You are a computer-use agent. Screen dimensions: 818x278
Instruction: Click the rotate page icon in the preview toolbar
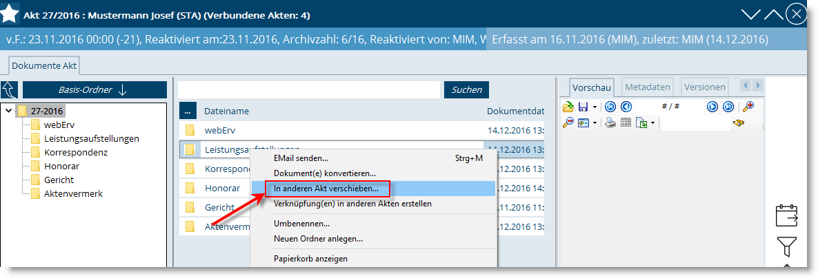pyautogui.click(x=641, y=123)
